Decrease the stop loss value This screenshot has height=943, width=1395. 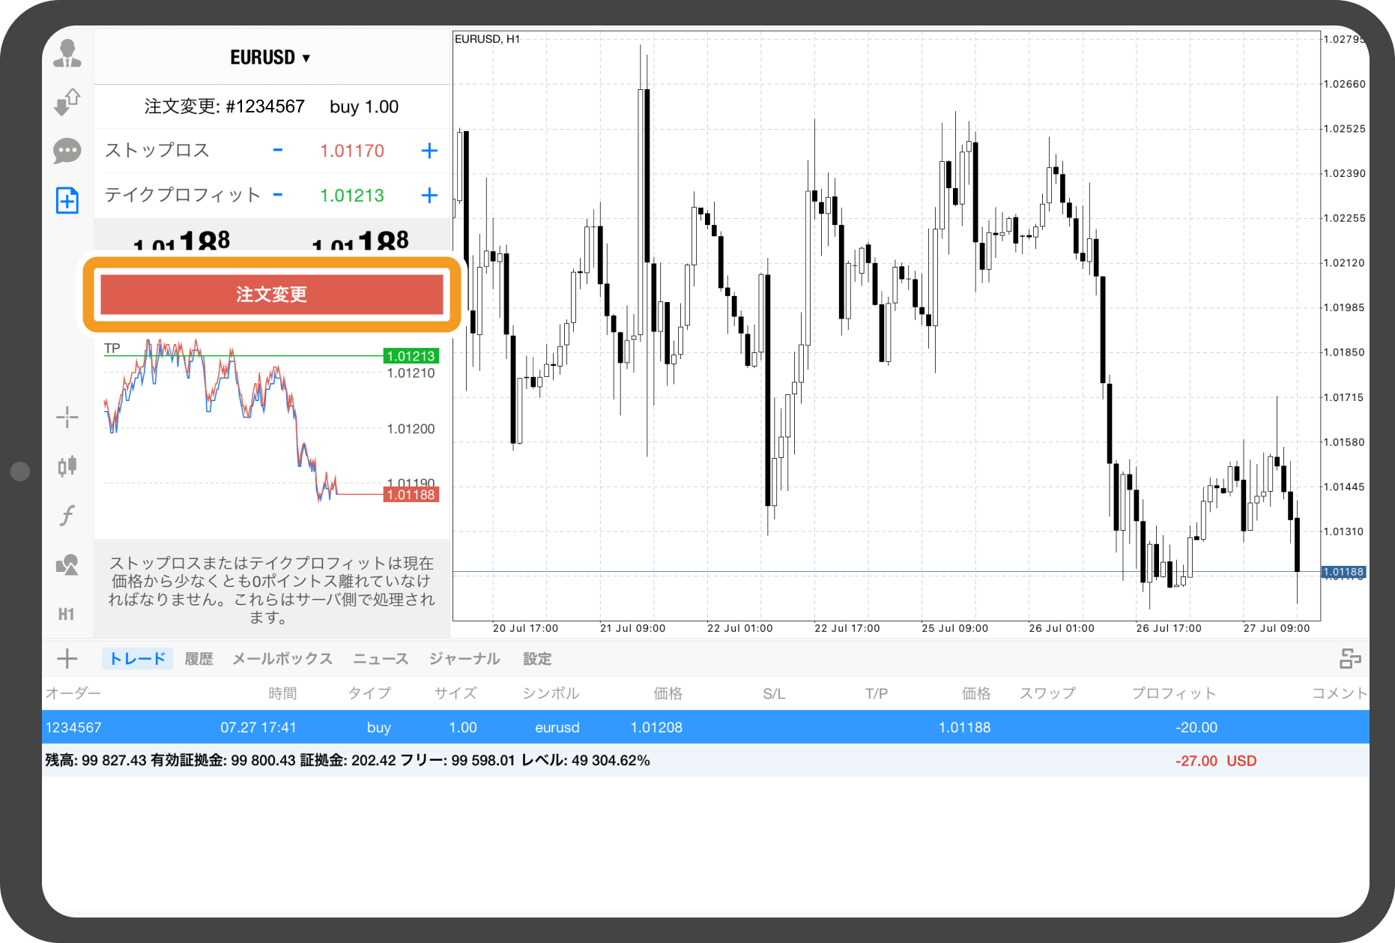pos(278,150)
